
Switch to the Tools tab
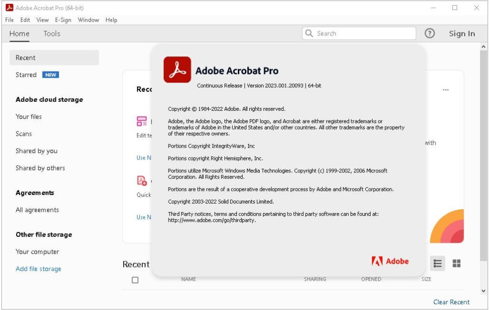[x=52, y=33]
